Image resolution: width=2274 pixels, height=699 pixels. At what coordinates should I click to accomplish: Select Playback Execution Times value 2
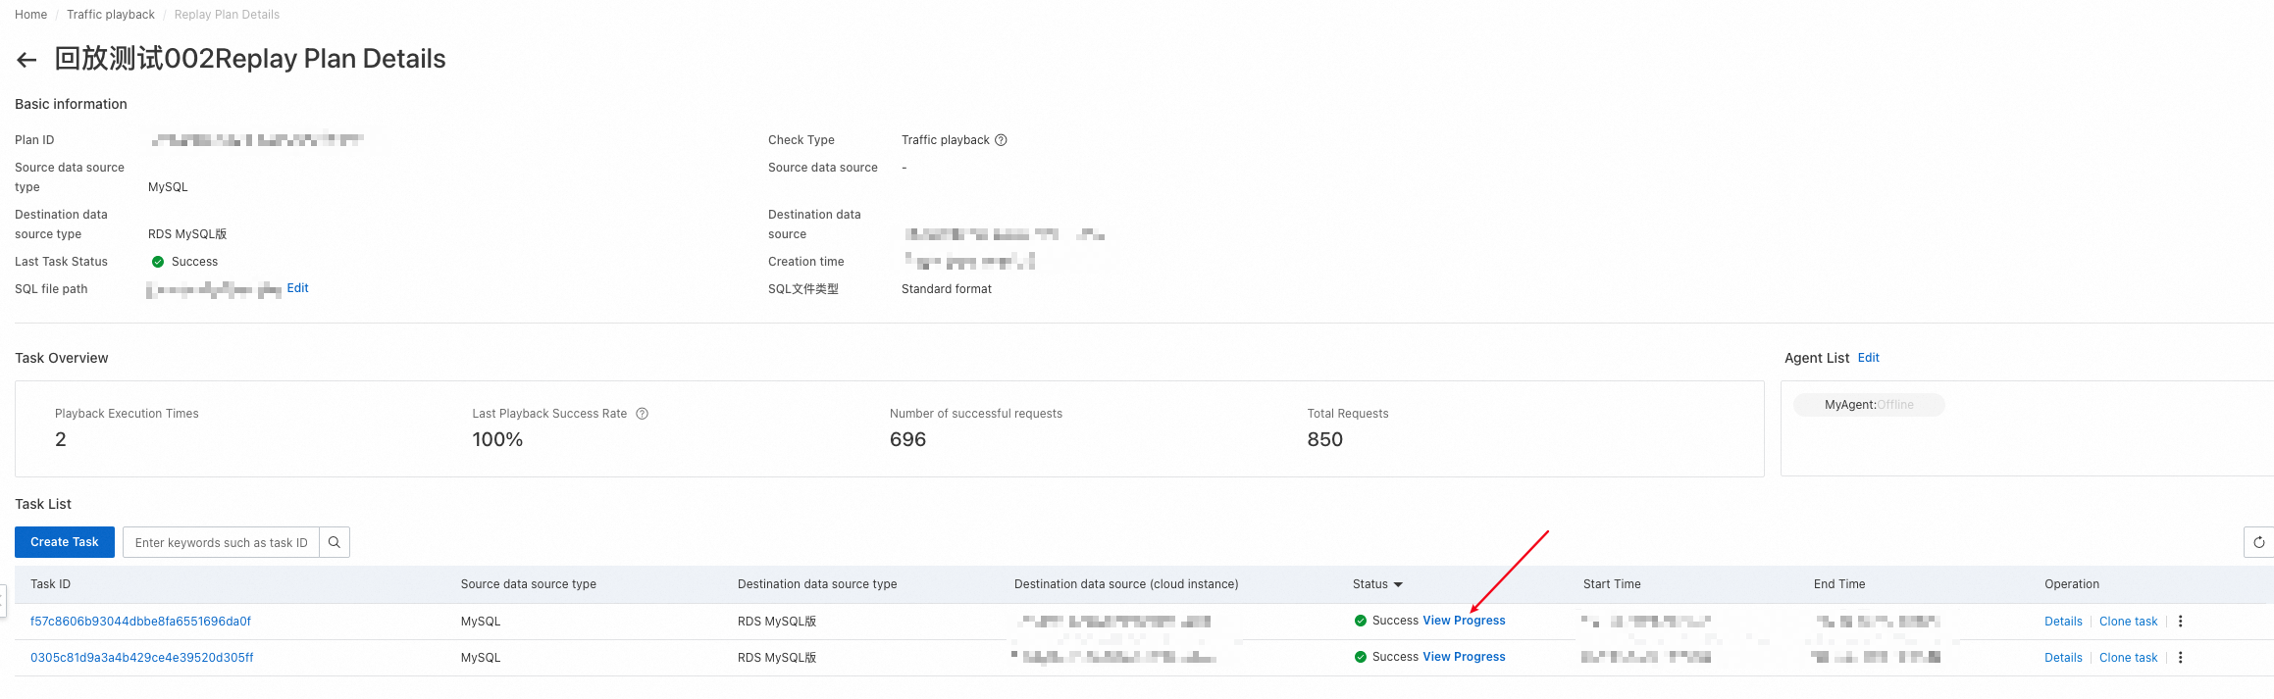(61, 439)
